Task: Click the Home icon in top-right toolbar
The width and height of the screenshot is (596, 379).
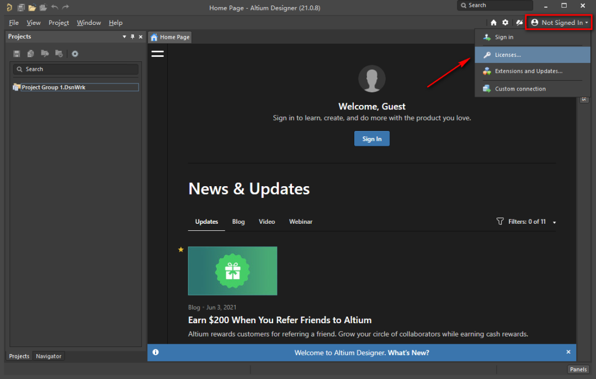Action: point(494,23)
